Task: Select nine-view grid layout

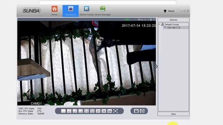Action: click(86, 111)
